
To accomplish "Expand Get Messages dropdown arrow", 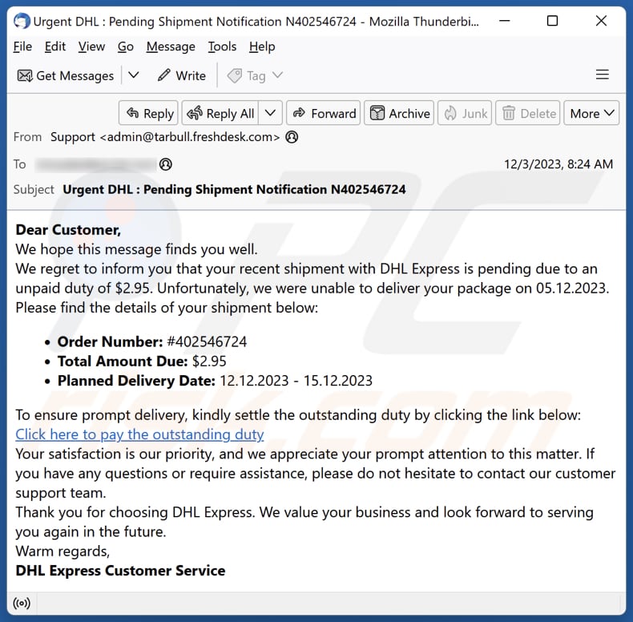I will tap(134, 75).
